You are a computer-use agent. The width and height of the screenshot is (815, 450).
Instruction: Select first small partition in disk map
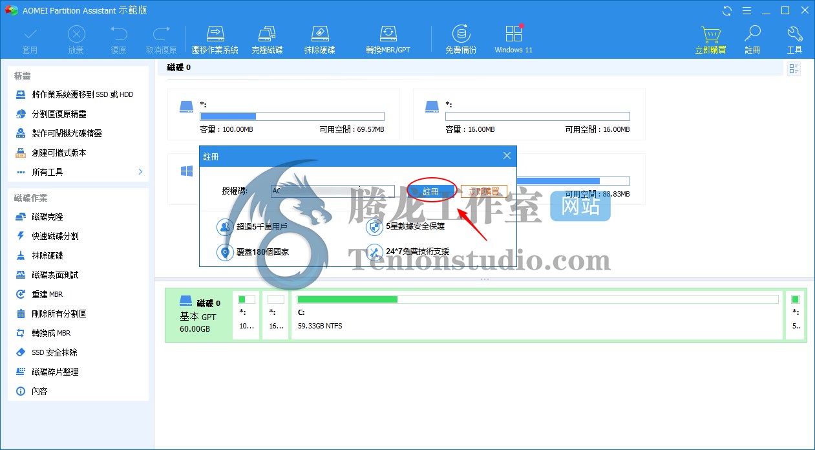246,315
